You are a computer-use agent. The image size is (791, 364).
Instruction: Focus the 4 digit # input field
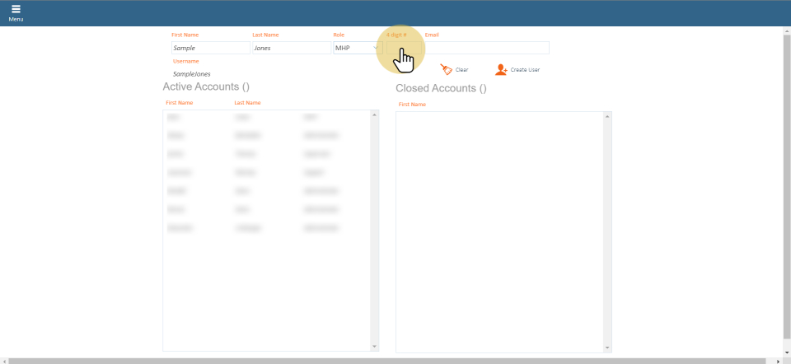pos(403,48)
